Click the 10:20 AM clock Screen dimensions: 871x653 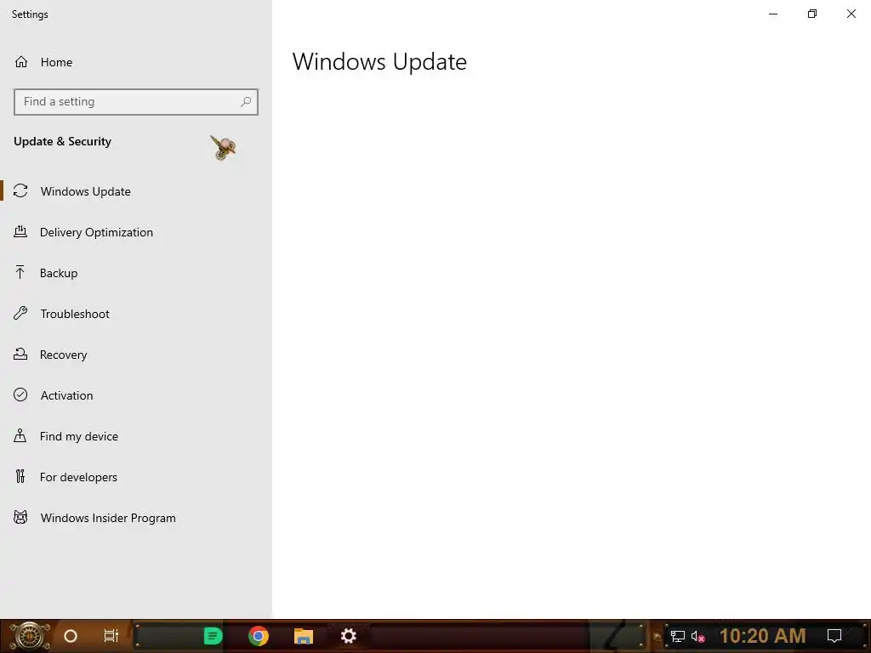pos(763,636)
